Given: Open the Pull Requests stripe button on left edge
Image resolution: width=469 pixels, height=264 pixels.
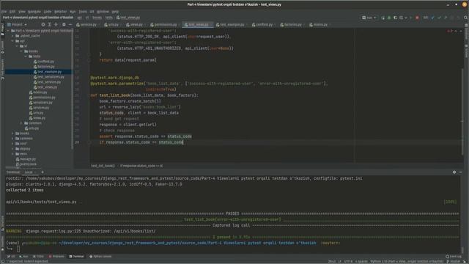Looking at the screenshot, I should point(2,70).
